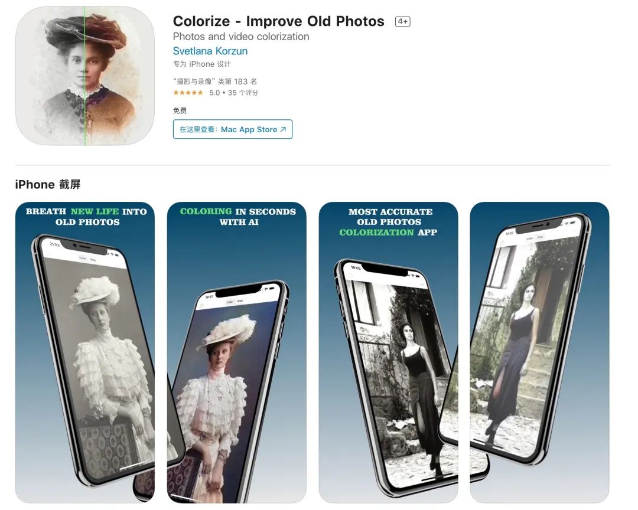Open the 'Most Accurate Old Photos' screenshot
Screen dimensions: 638x510
click(388, 352)
